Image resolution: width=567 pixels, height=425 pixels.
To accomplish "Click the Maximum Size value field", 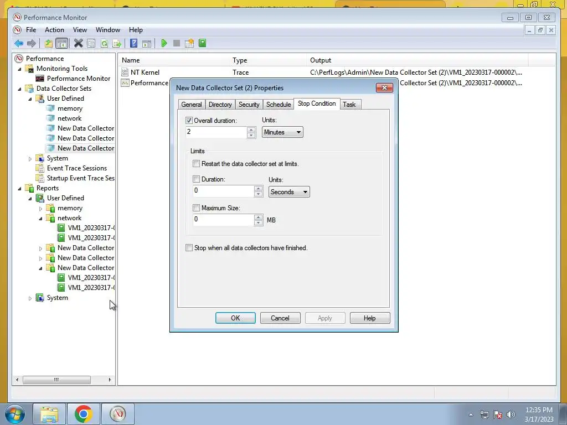I will [x=223, y=219].
